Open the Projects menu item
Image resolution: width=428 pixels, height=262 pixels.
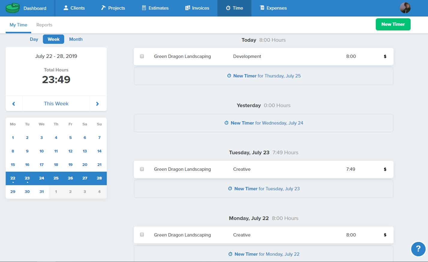[x=113, y=8]
